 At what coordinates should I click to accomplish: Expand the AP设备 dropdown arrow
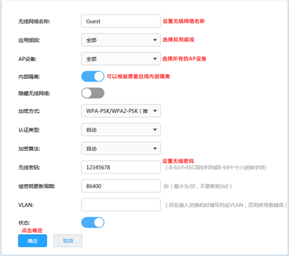pos(155,58)
